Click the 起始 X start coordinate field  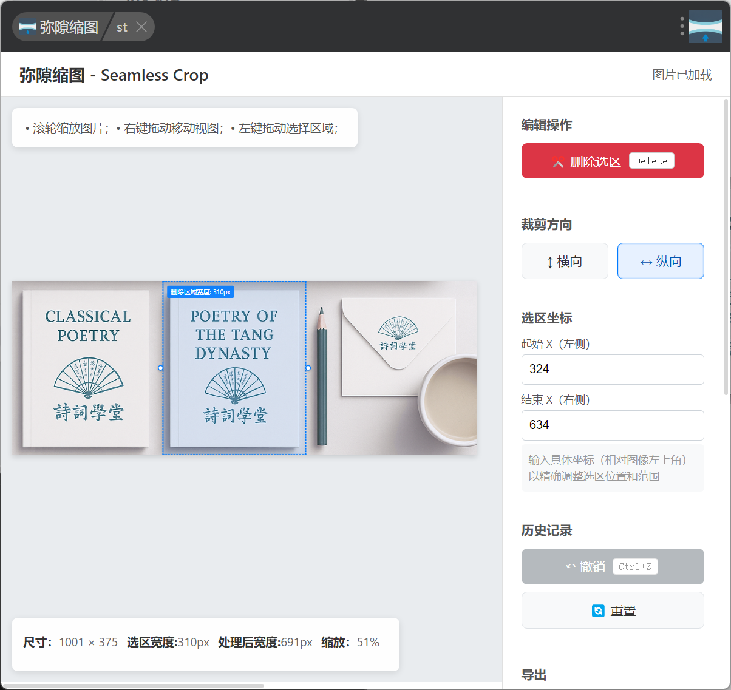pyautogui.click(x=612, y=369)
